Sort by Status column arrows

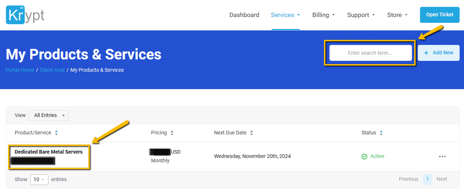coord(381,133)
